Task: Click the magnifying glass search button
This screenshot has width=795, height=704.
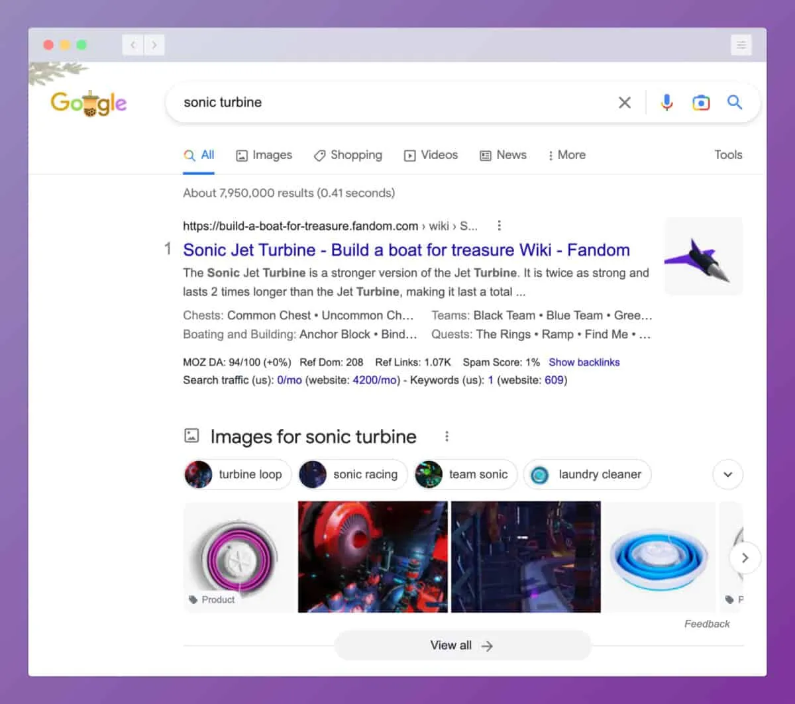Action: 734,103
